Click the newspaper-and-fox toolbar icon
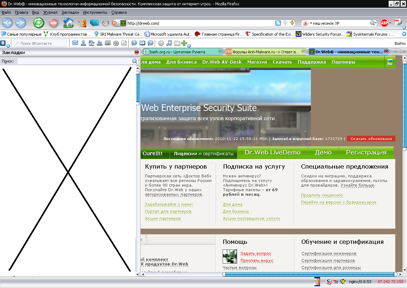The width and height of the screenshot is (407, 288). click(82, 23)
